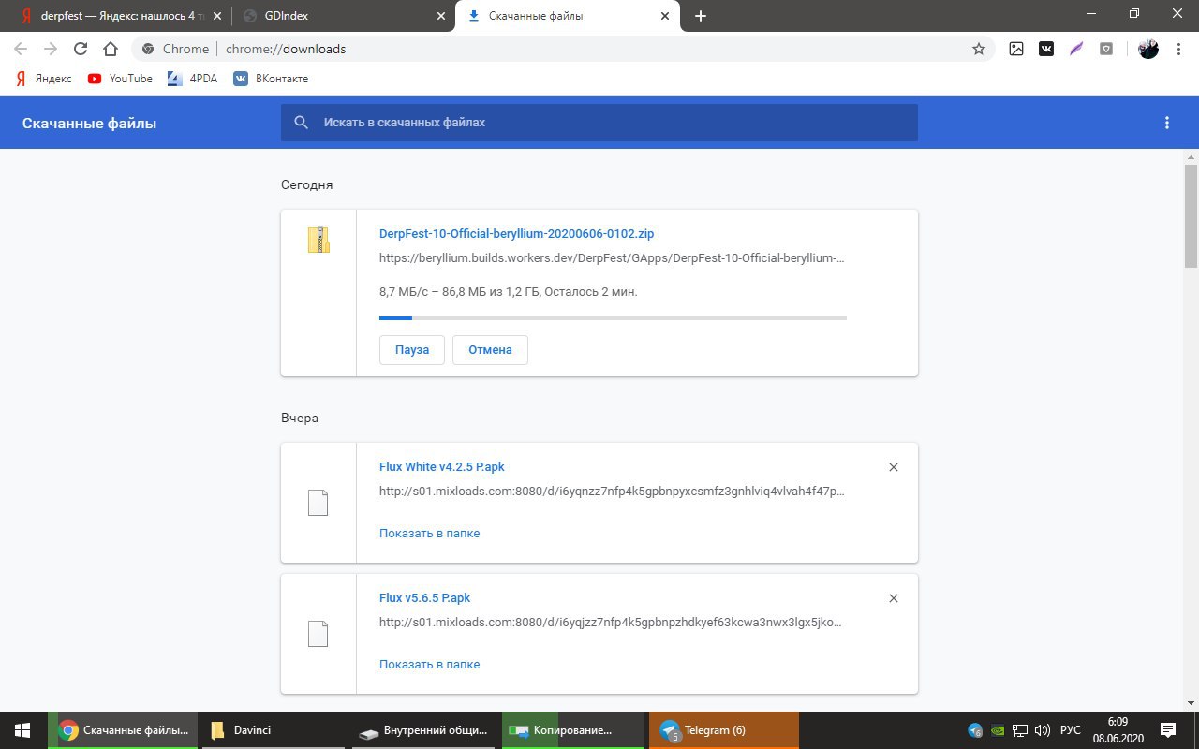Click the DerpFest download progress bar
The height and width of the screenshot is (749, 1199).
613,318
